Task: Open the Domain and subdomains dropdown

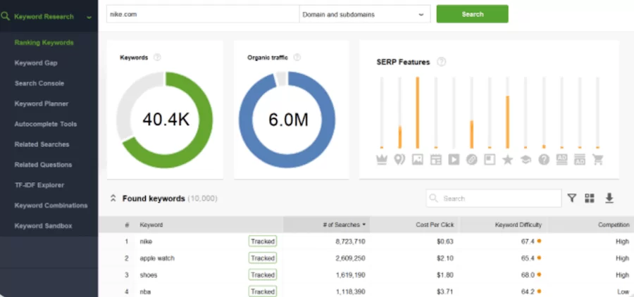Action: tap(364, 15)
